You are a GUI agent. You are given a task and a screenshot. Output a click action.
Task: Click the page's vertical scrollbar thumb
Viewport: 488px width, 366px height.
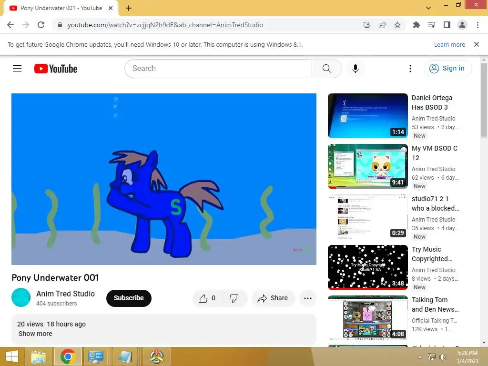(x=484, y=100)
